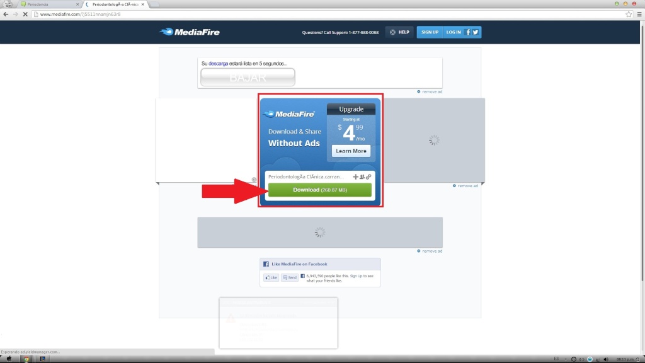The width and height of the screenshot is (645, 363).
Task: Open the HELP button in the header
Action: pos(399,32)
